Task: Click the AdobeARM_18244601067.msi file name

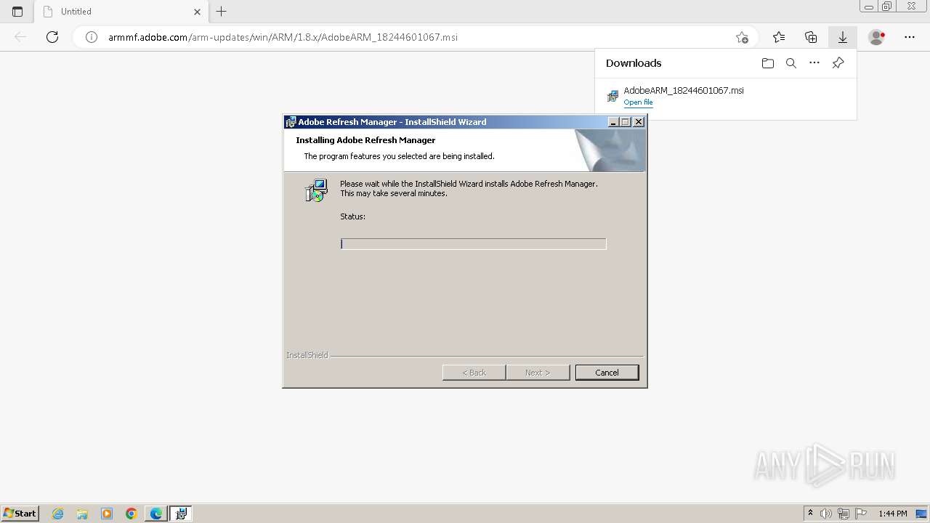Action: coord(684,90)
